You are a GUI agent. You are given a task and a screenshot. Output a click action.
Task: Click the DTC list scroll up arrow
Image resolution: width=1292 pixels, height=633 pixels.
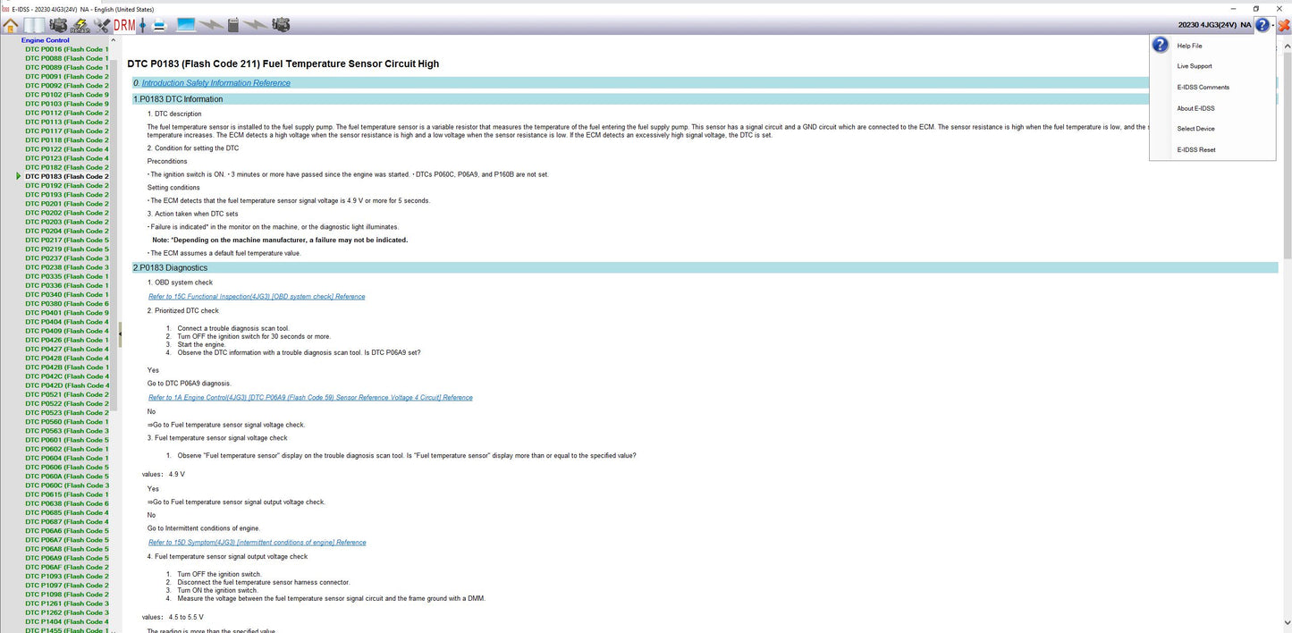click(x=114, y=40)
